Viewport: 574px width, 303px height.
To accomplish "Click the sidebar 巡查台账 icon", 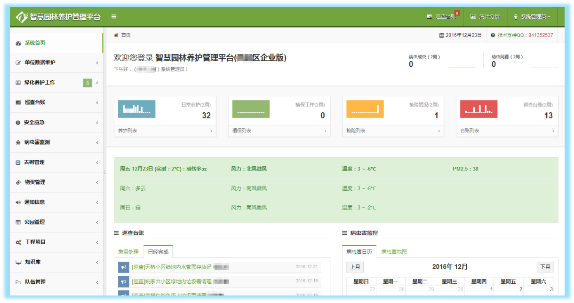I will [x=18, y=102].
